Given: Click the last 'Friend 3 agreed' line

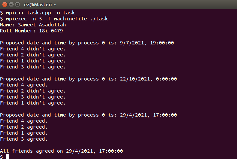Looking at the screenshot, I should point(24,139).
